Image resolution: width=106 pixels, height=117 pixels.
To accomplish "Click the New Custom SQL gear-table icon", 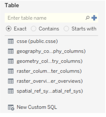I will (x=11, y=107).
